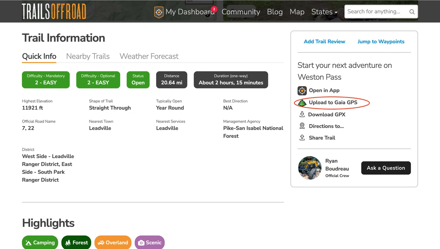Click the Overland vehicle icon
The width and height of the screenshot is (440, 249).
(x=101, y=243)
